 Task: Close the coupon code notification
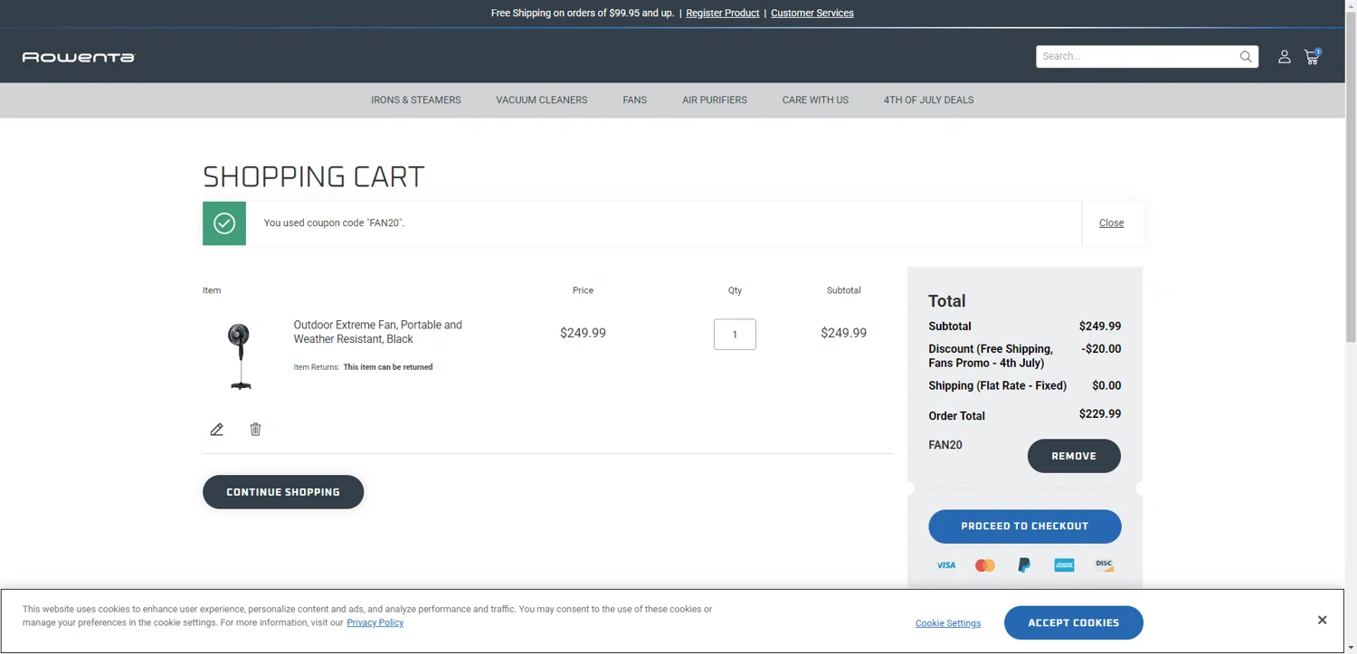coord(1112,223)
